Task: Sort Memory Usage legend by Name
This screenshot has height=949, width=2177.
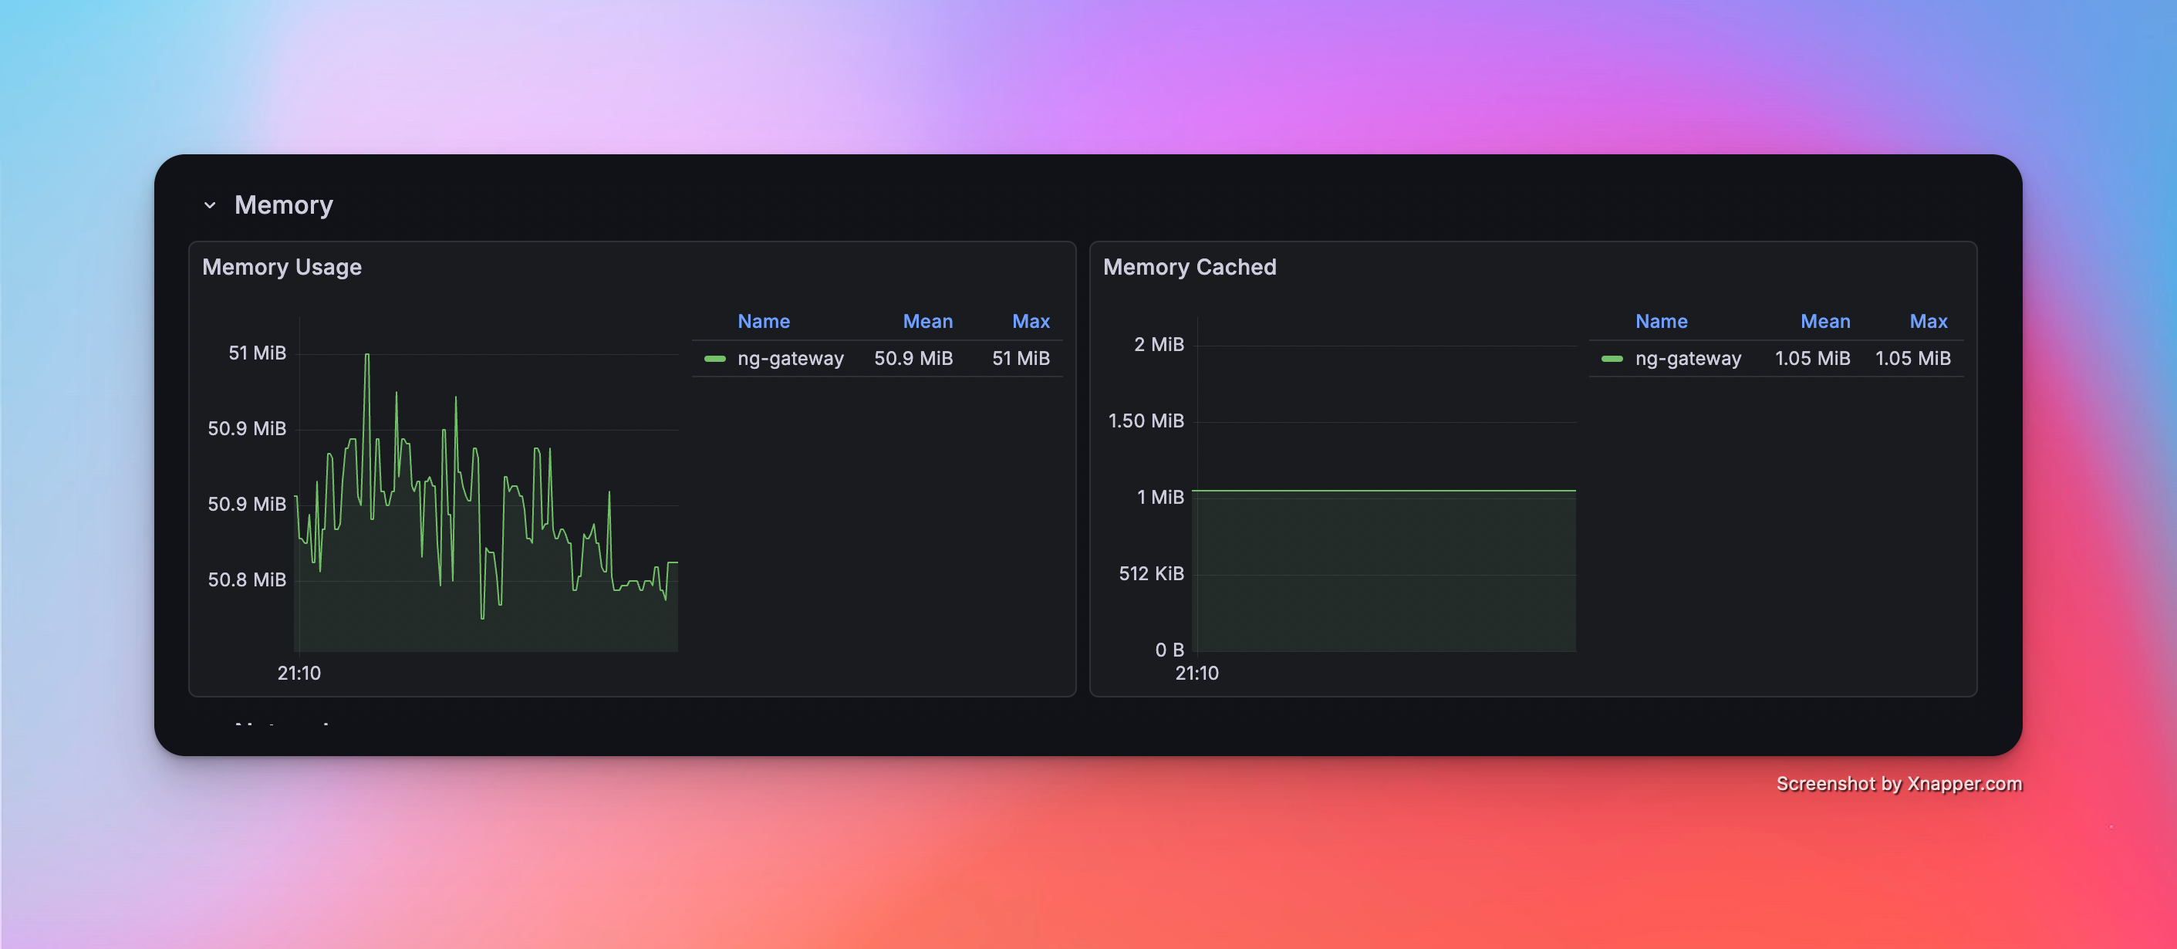Action: click(x=763, y=321)
